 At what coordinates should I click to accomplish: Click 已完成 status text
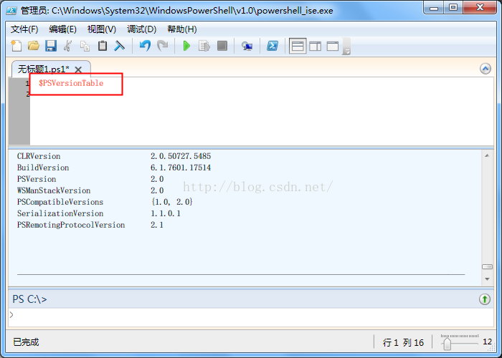click(26, 342)
